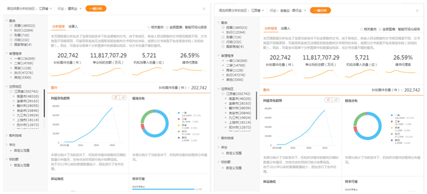The image size is (427, 194).
Task: Open 自定义范围 under 年份 in 建筑业 panel
Action: coord(21,150)
